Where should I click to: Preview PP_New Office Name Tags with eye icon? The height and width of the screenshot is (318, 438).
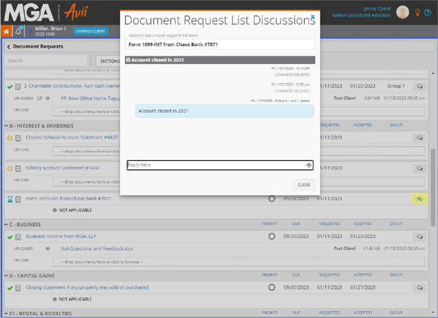pyautogui.click(x=48, y=99)
